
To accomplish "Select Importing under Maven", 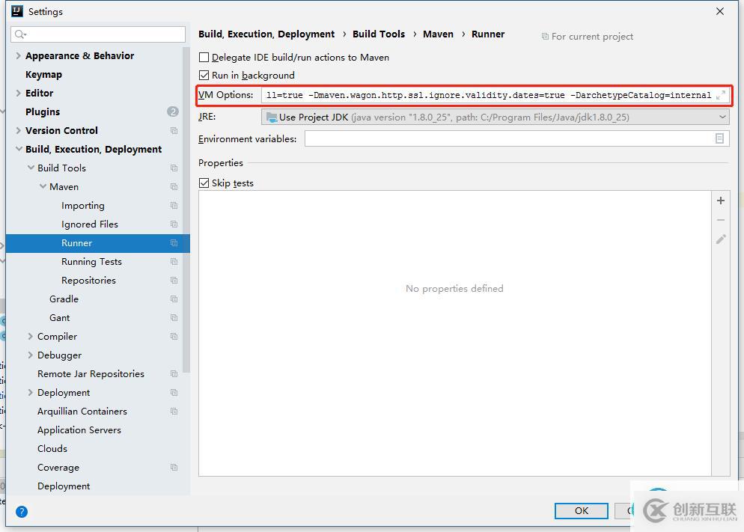I will (82, 206).
